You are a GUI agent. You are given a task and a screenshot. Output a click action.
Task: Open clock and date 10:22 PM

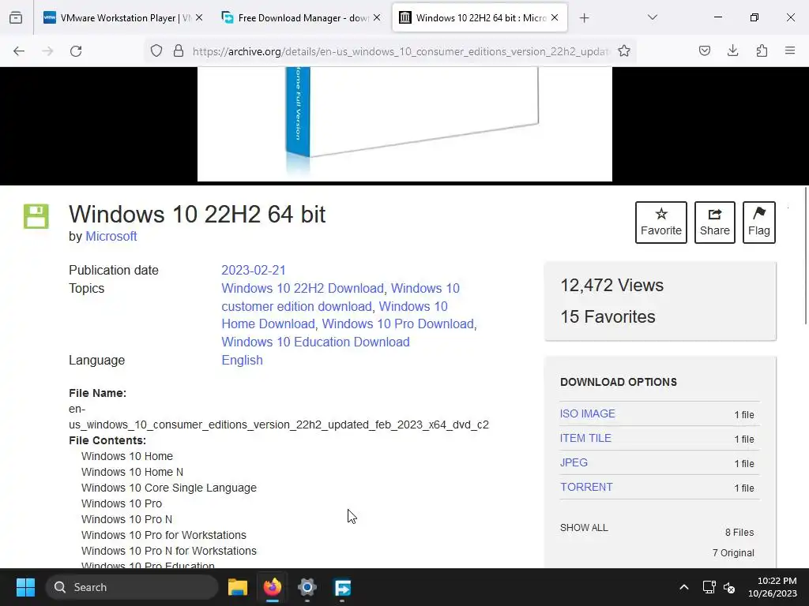773,587
